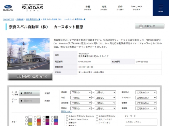The width and height of the screenshot is (169, 126).
Task: Check the SUBARU Value Choice checkbox
Action: coord(67,120)
